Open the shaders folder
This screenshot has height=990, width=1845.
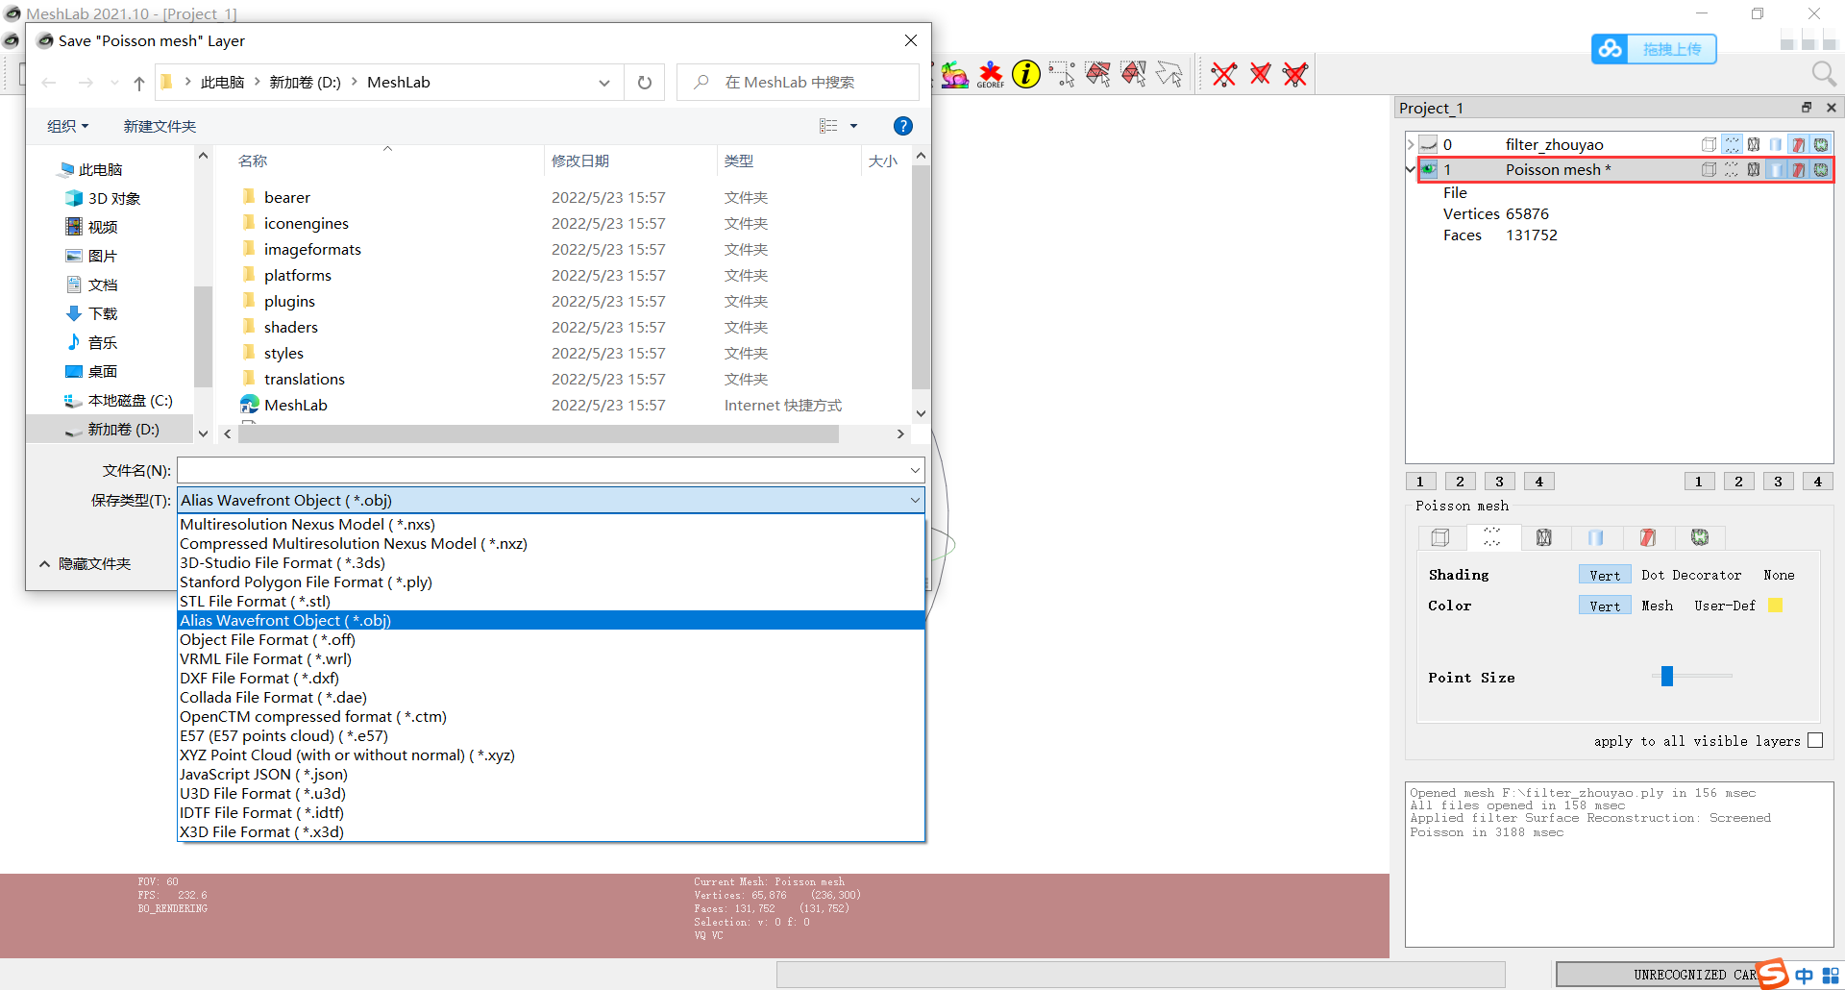(291, 327)
